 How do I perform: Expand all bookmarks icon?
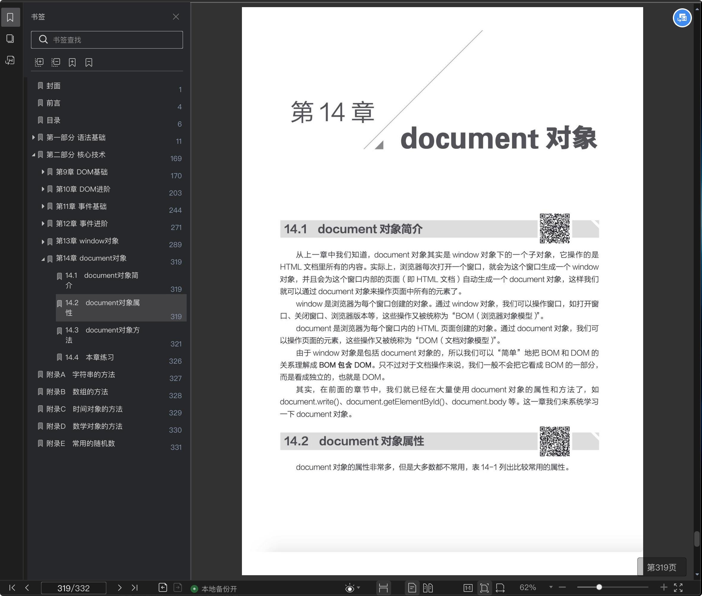(39, 62)
